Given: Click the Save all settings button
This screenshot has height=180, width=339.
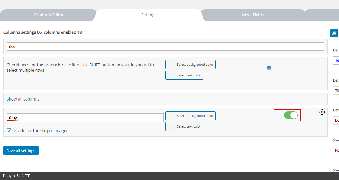Looking at the screenshot, I should tap(21, 151).
